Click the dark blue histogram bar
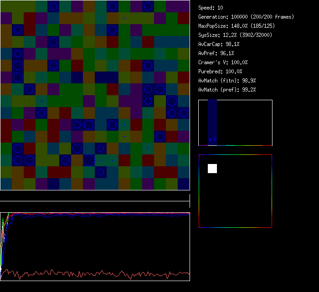 tap(212, 118)
